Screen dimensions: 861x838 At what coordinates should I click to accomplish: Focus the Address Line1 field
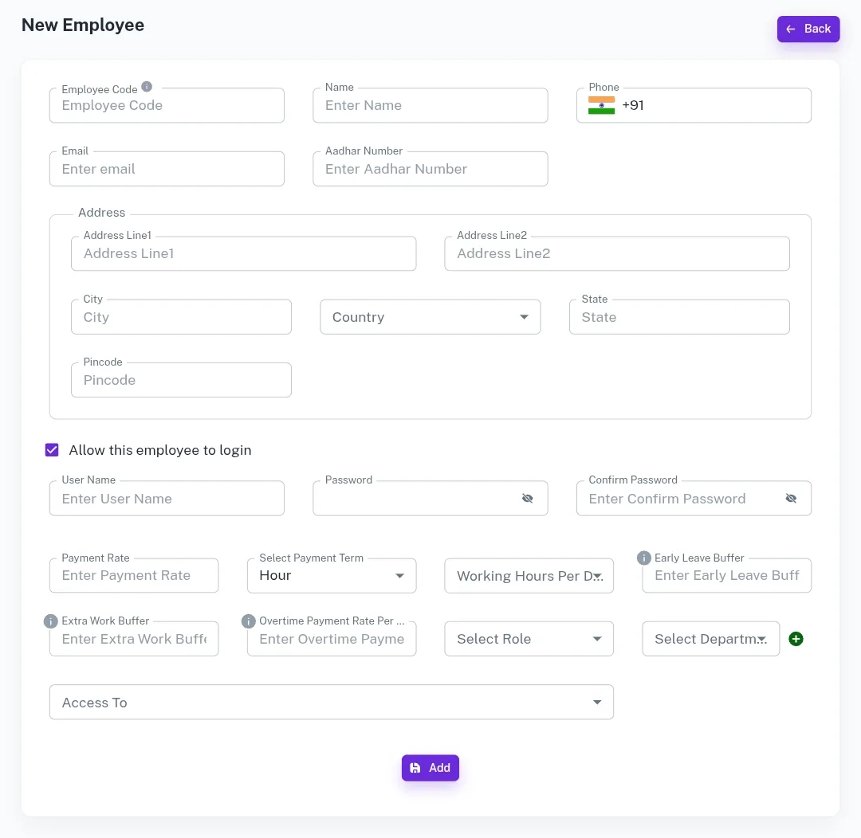(x=243, y=253)
